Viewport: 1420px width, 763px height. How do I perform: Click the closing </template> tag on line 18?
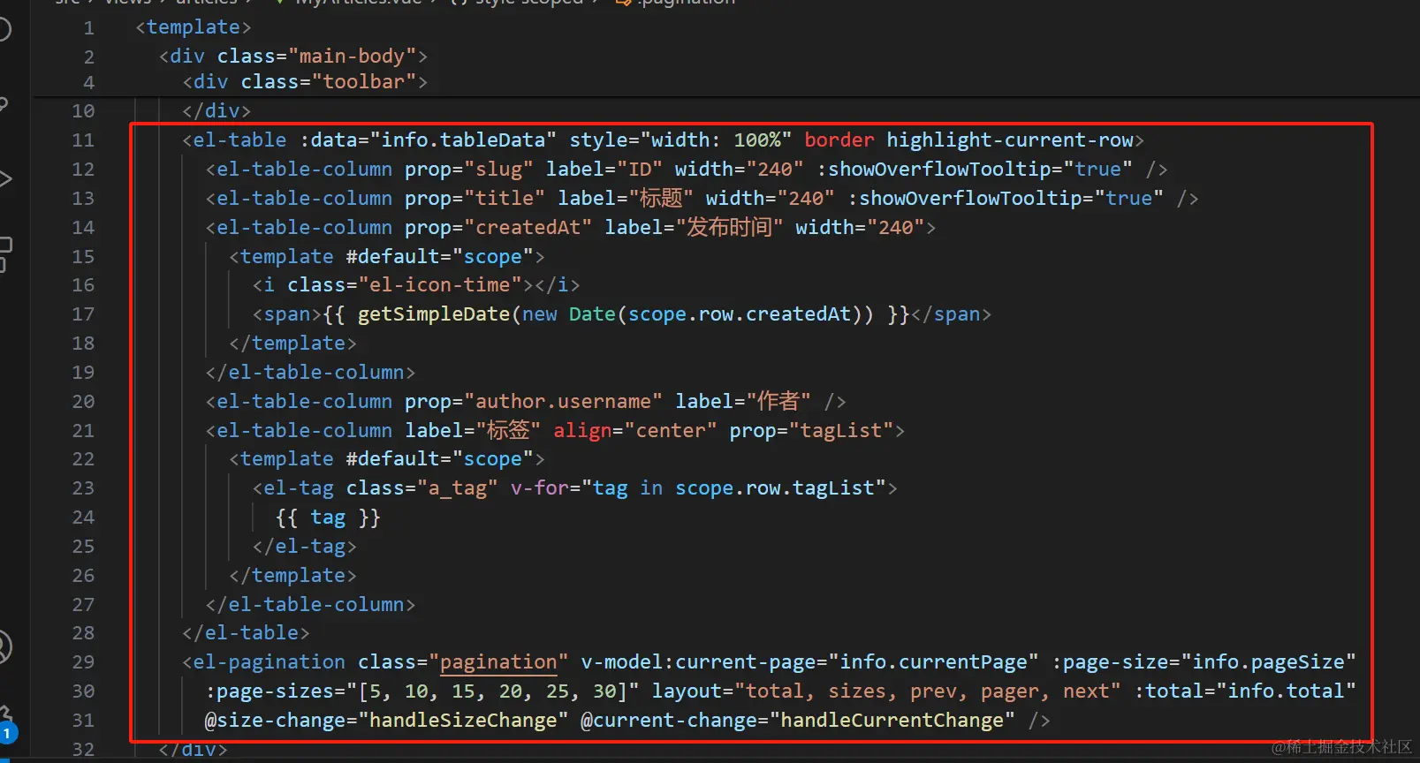coord(292,343)
